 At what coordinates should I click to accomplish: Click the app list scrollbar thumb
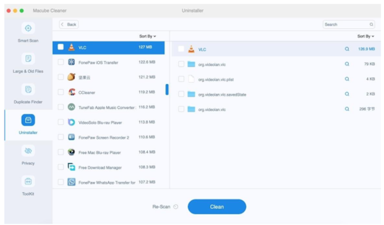pos(167,90)
